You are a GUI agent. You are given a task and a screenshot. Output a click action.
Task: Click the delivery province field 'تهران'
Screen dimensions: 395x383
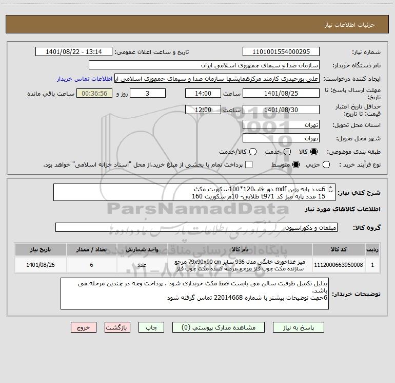point(281,125)
